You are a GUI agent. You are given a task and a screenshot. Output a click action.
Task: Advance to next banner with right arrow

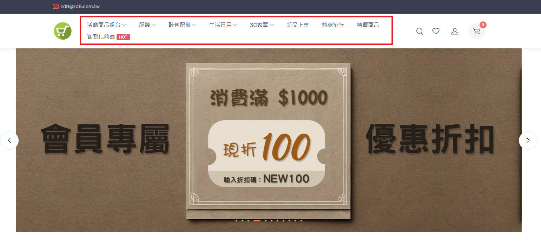click(528, 140)
